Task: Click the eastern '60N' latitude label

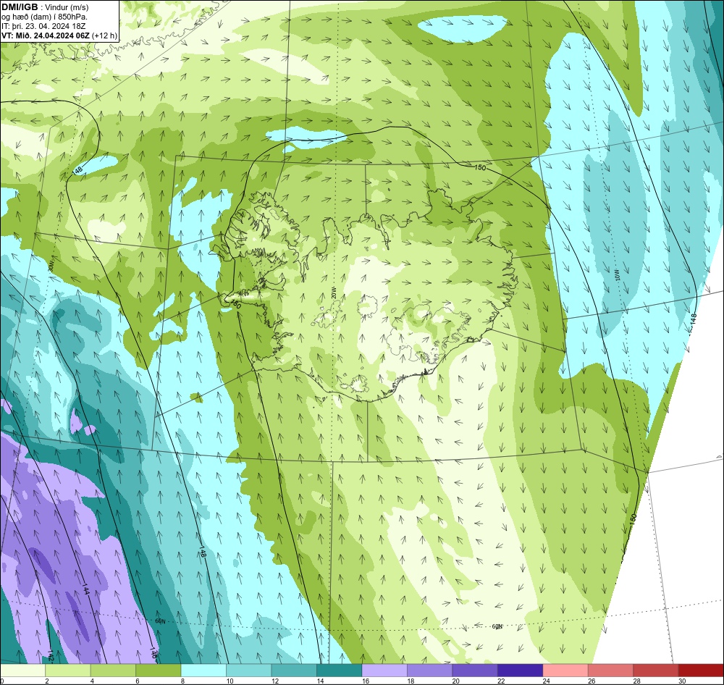Action: point(497,626)
